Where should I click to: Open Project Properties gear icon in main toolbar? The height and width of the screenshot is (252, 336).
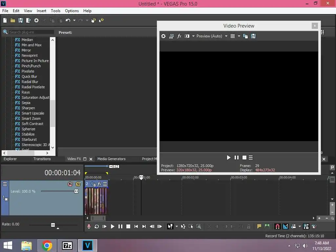[36, 20]
